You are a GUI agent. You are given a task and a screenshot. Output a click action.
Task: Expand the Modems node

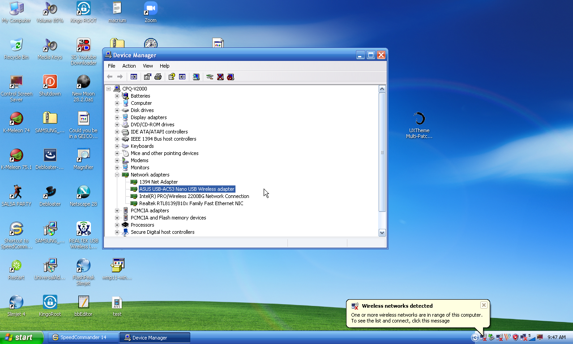coord(117,160)
